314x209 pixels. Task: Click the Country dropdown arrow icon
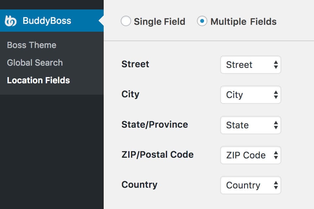(276, 185)
